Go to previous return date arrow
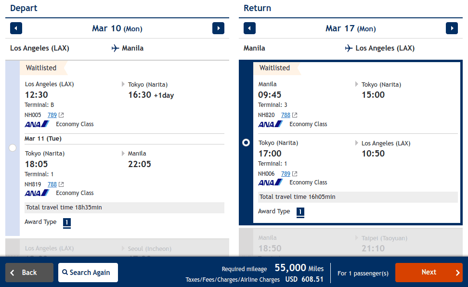 pos(249,28)
